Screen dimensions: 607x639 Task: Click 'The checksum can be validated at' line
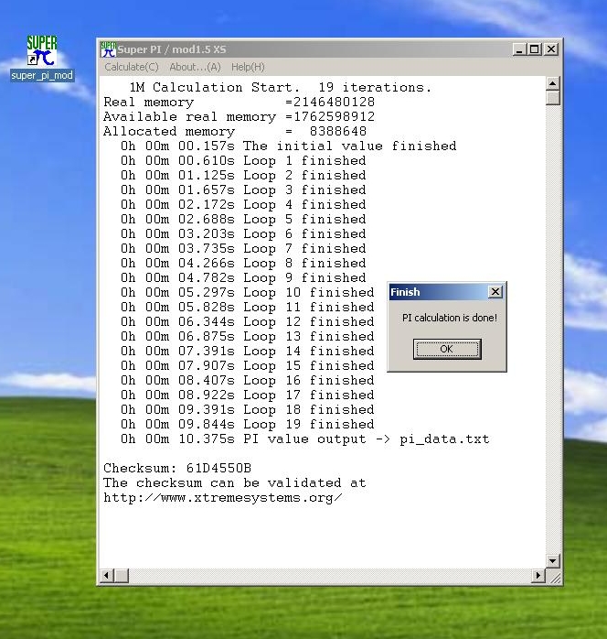235,483
